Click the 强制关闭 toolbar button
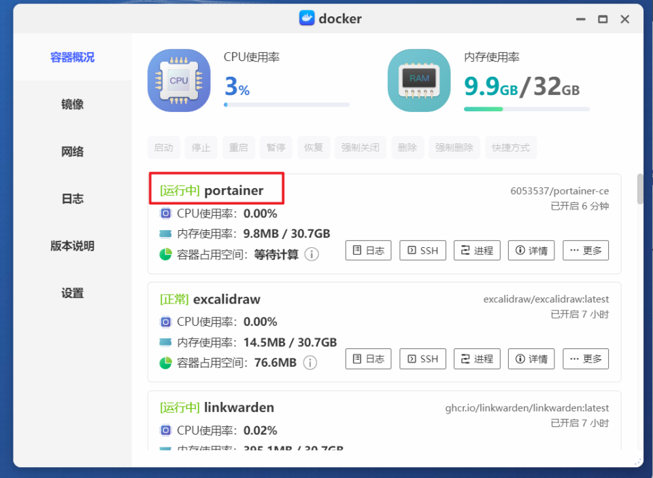The height and width of the screenshot is (478, 653). (x=361, y=147)
